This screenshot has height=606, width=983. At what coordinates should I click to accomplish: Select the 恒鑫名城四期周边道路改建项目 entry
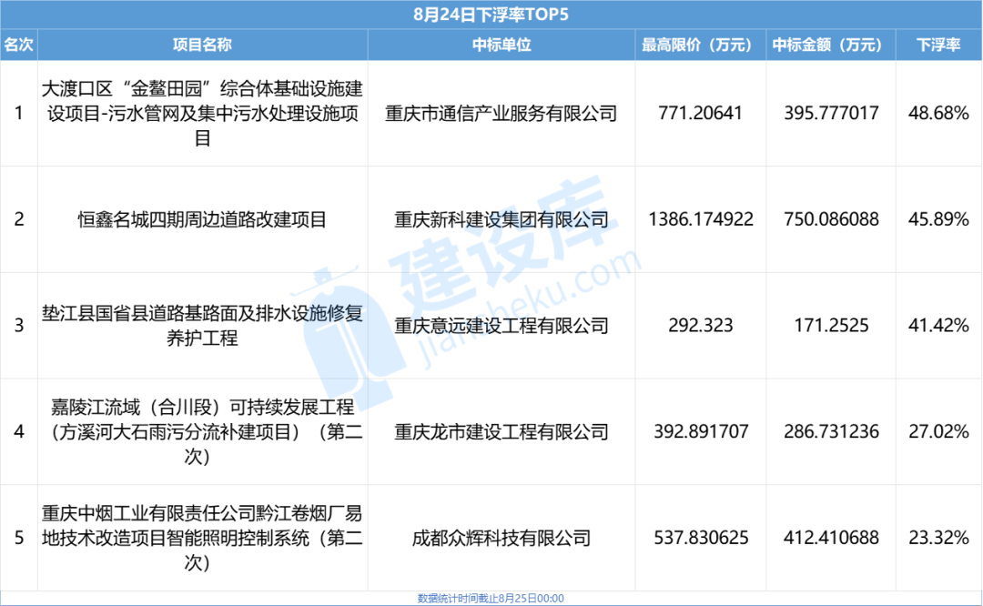pyautogui.click(x=202, y=218)
